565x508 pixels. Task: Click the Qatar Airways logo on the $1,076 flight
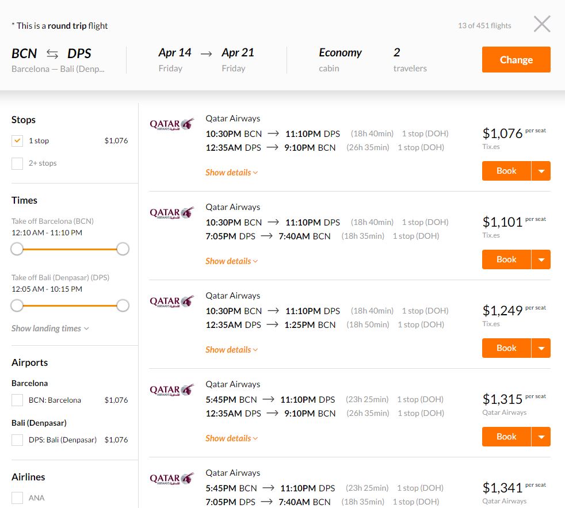coord(172,124)
